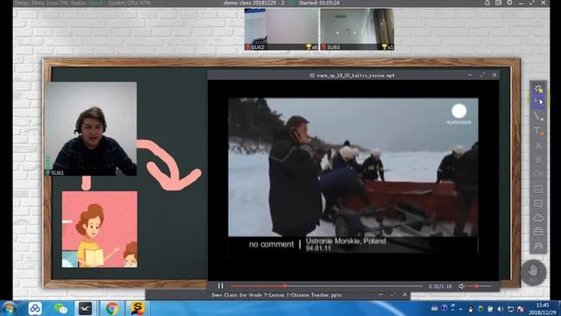
Task: Open Google Chrome on the taskbar
Action: (x=111, y=308)
